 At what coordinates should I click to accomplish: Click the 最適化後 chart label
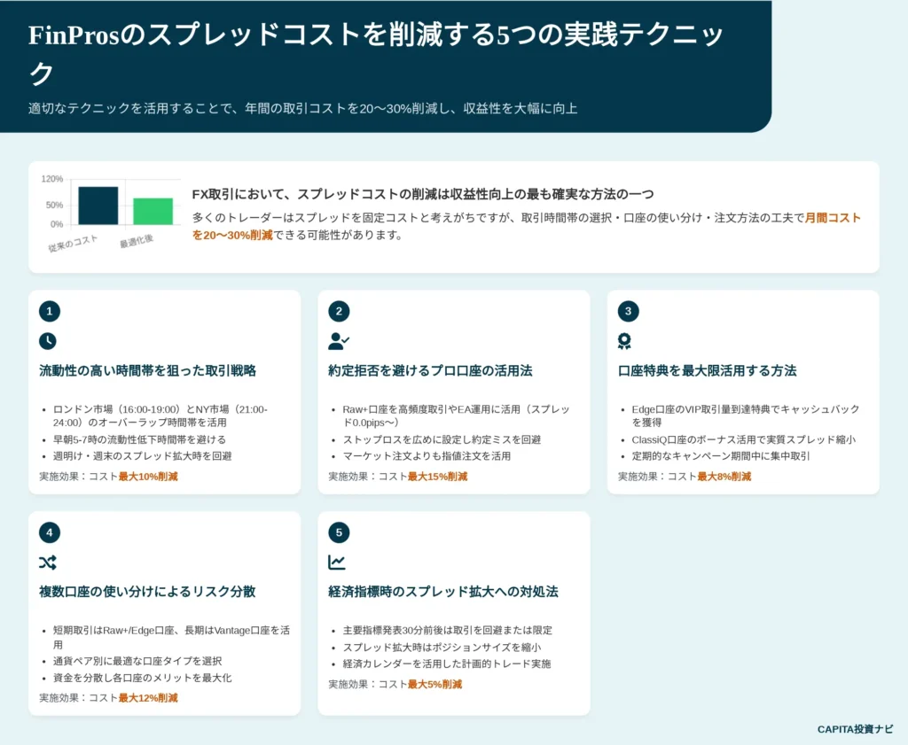click(x=137, y=242)
